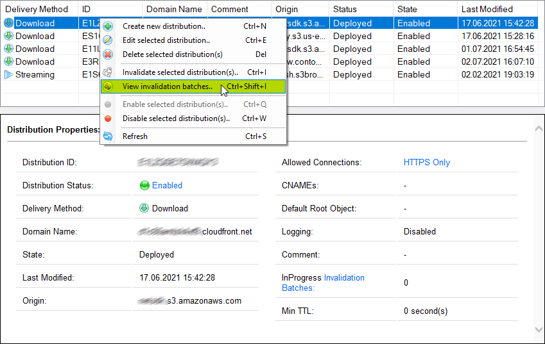Click the green Enabled status circle icon
Image resolution: width=545 pixels, height=344 pixels.
144,186
